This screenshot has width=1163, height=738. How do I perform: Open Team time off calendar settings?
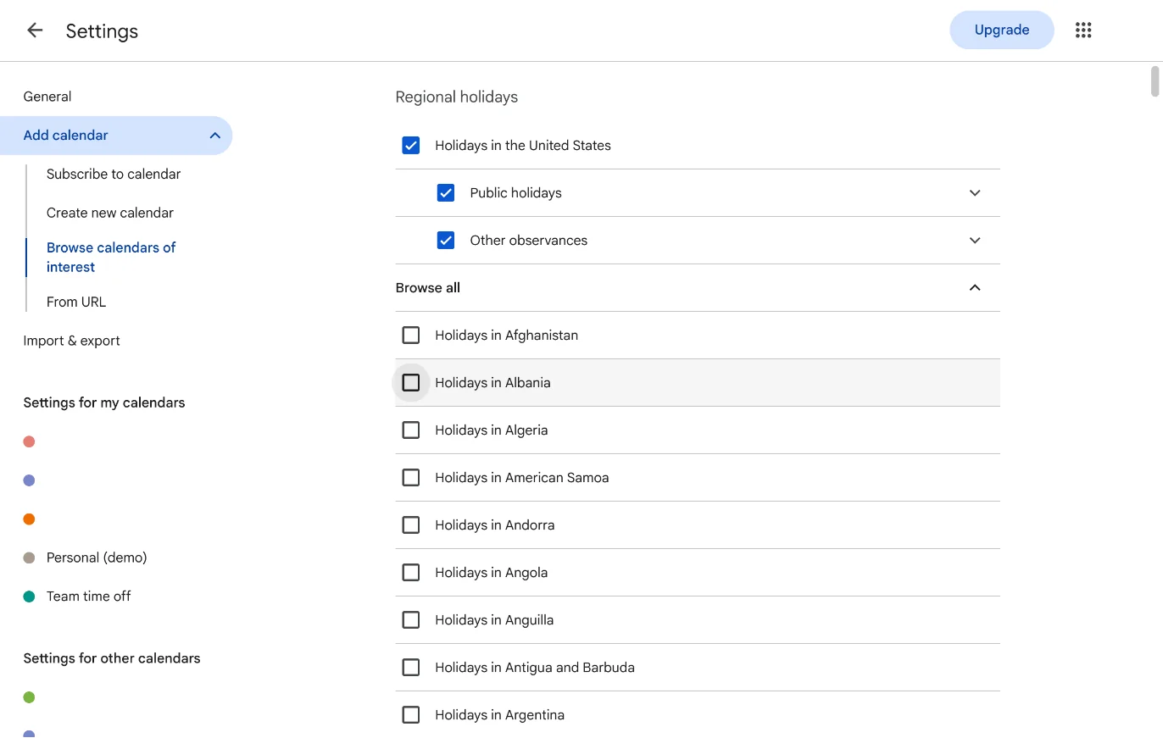tap(89, 597)
